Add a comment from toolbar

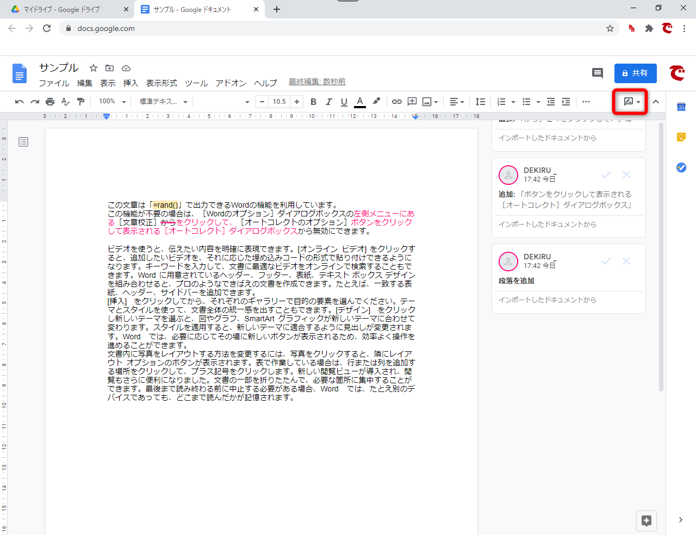point(412,102)
